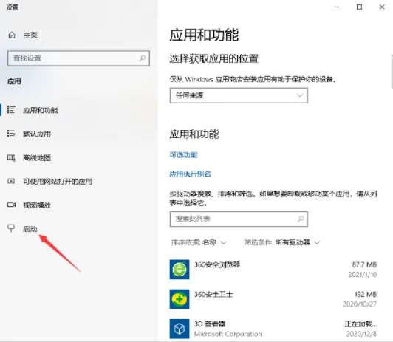The height and width of the screenshot is (342, 393).
Task: Select the 360安全浏览器 app icon
Action: (180, 270)
